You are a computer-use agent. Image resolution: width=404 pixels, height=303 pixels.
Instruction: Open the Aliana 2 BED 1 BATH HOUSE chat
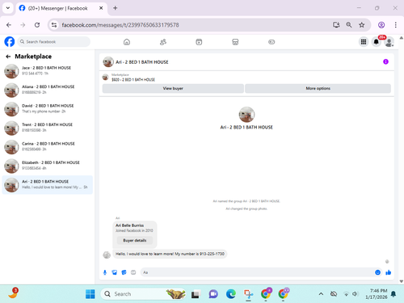pos(48,90)
